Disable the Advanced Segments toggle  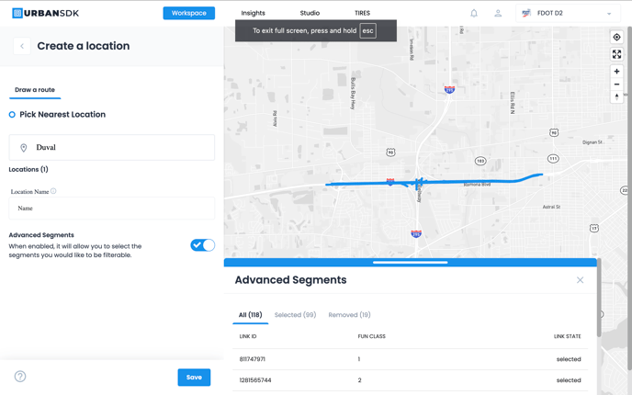(x=202, y=245)
